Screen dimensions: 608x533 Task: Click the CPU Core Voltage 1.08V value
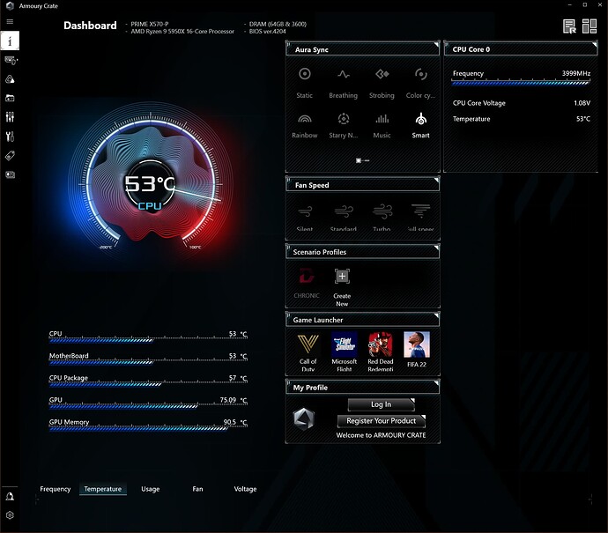582,103
